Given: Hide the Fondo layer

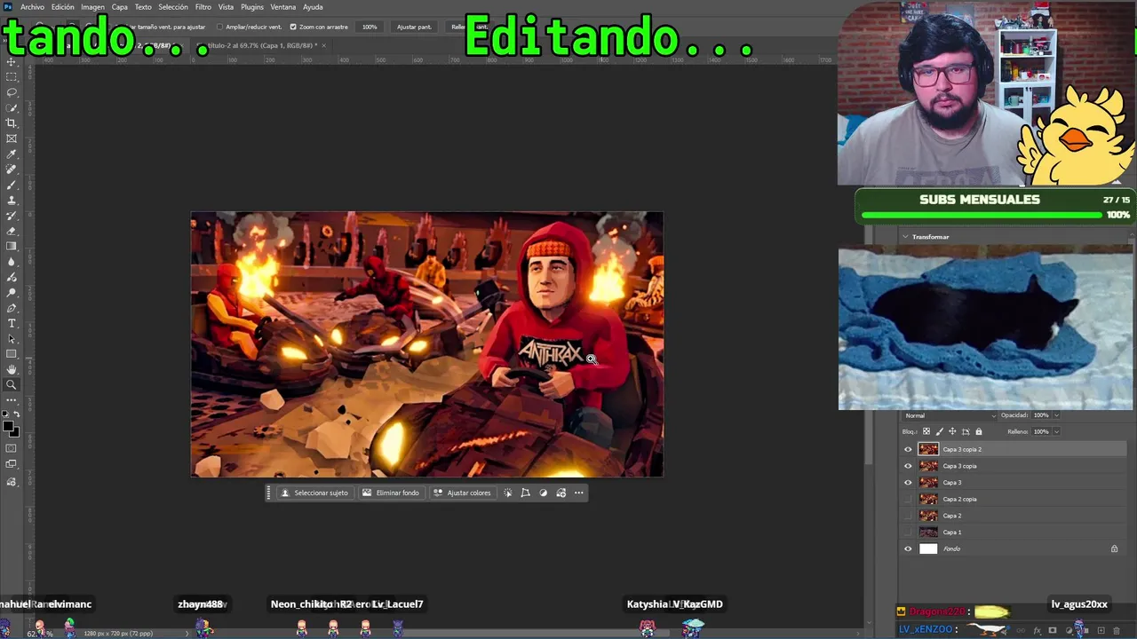Looking at the screenshot, I should [x=908, y=548].
